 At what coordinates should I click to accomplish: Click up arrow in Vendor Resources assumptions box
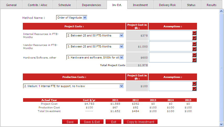[194, 44]
